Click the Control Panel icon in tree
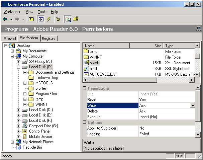This screenshot has width=203, height=160. (x=25, y=131)
